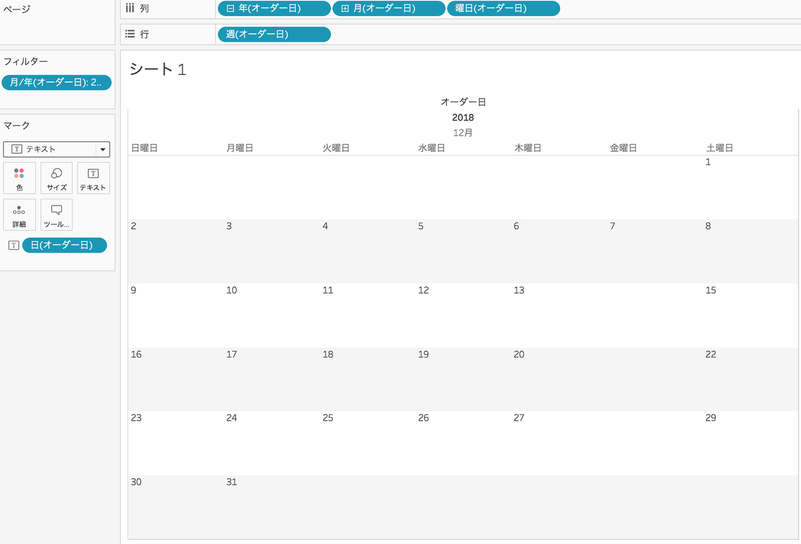Select the 日曜日 column header
The width and height of the screenshot is (801, 544).
[144, 148]
